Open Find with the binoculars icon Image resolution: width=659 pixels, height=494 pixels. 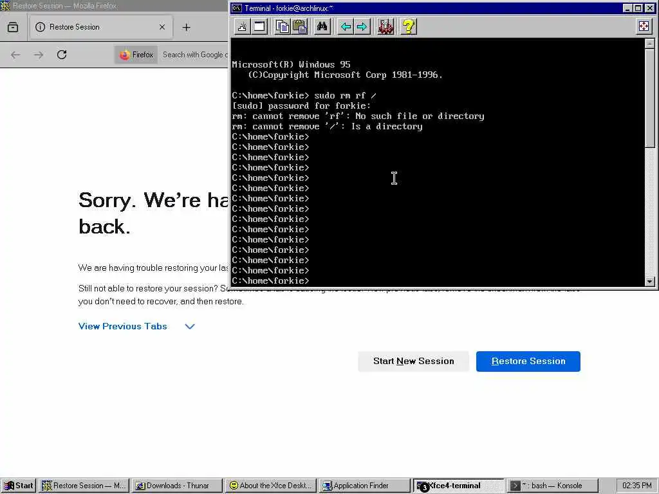pos(322,27)
